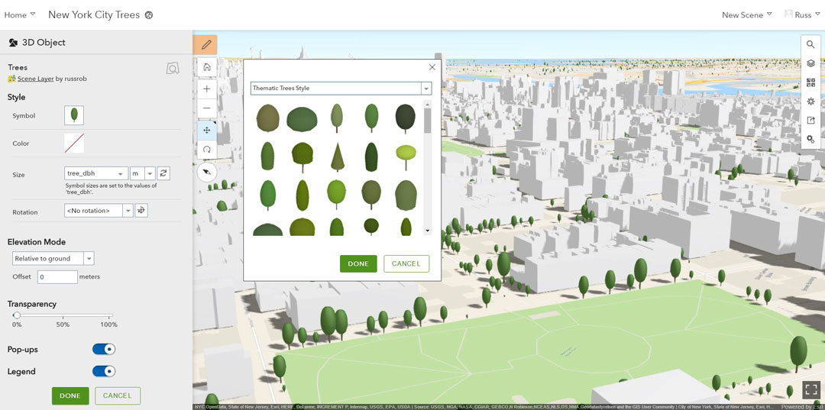This screenshot has height=410, width=825.
Task: Open the gears Settings icon in the right toolbar
Action: click(810, 139)
